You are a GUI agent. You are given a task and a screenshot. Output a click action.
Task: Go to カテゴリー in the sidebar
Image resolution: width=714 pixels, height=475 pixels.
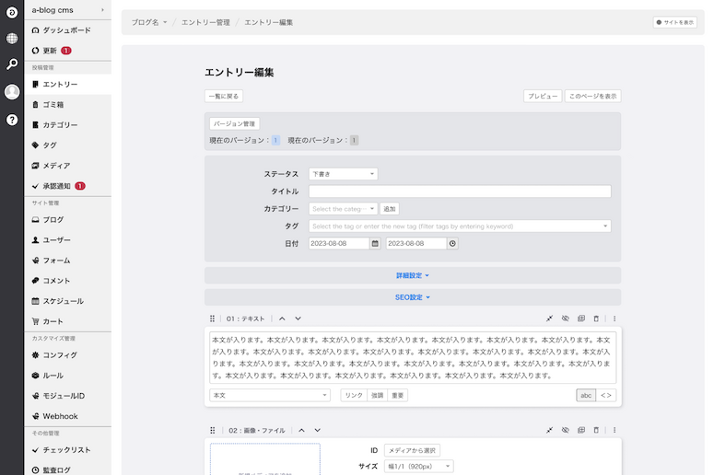[60, 124]
